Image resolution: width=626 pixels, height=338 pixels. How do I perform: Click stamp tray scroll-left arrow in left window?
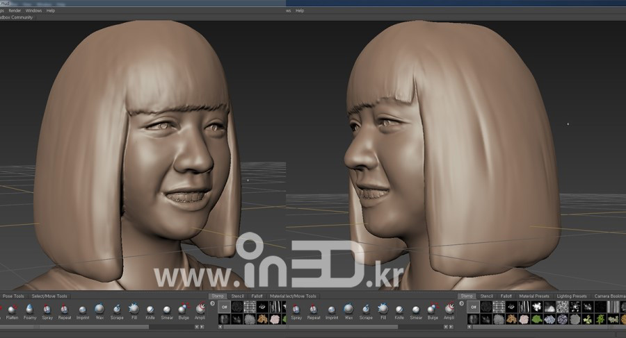(x=220, y=327)
